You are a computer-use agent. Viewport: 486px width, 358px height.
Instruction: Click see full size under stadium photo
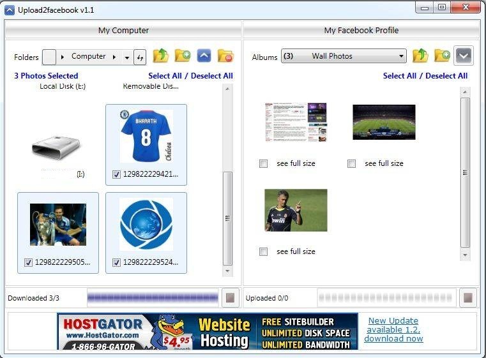click(384, 163)
